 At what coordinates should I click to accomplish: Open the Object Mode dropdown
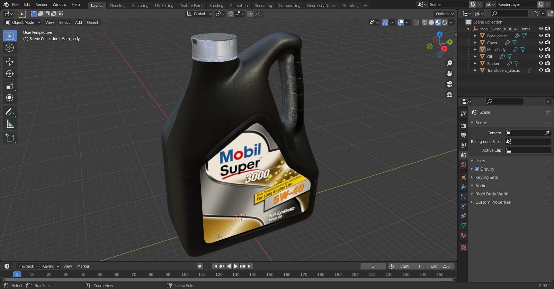(x=23, y=22)
